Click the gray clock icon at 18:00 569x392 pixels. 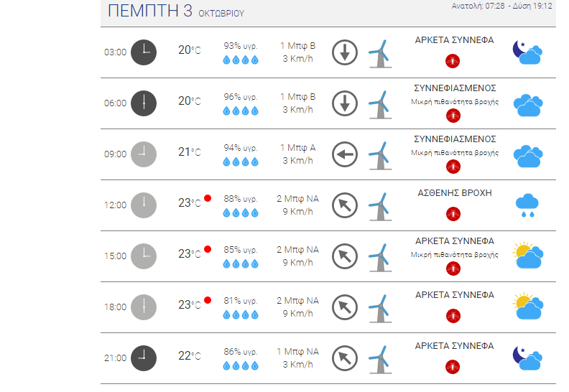144,307
